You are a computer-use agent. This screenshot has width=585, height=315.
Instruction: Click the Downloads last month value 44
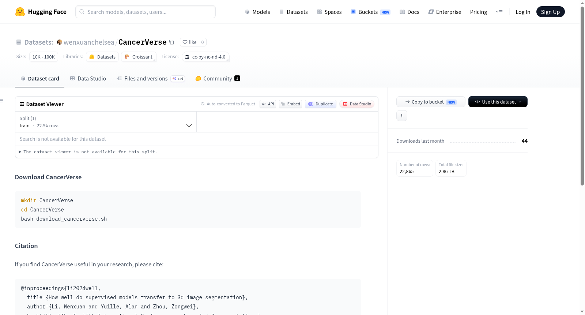(x=525, y=141)
